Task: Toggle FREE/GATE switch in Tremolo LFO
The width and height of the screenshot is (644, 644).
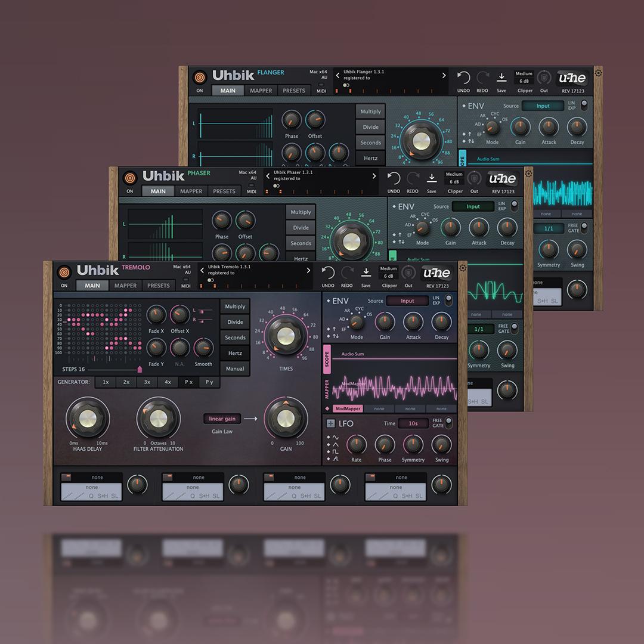Action: pos(448,423)
